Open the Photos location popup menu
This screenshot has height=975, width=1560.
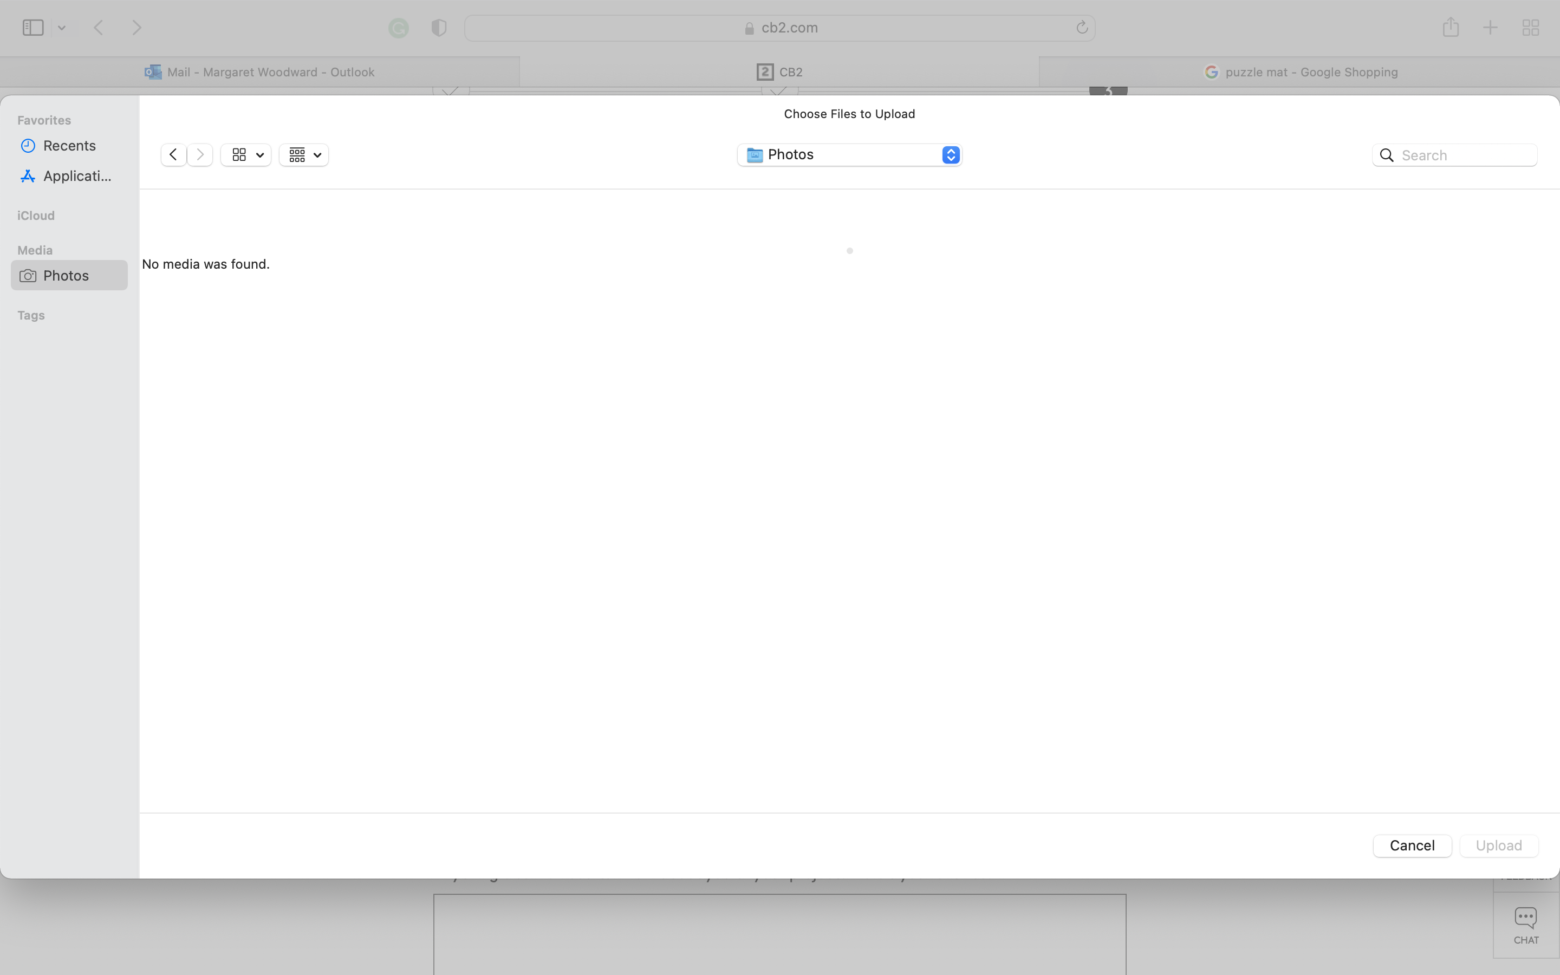click(849, 155)
